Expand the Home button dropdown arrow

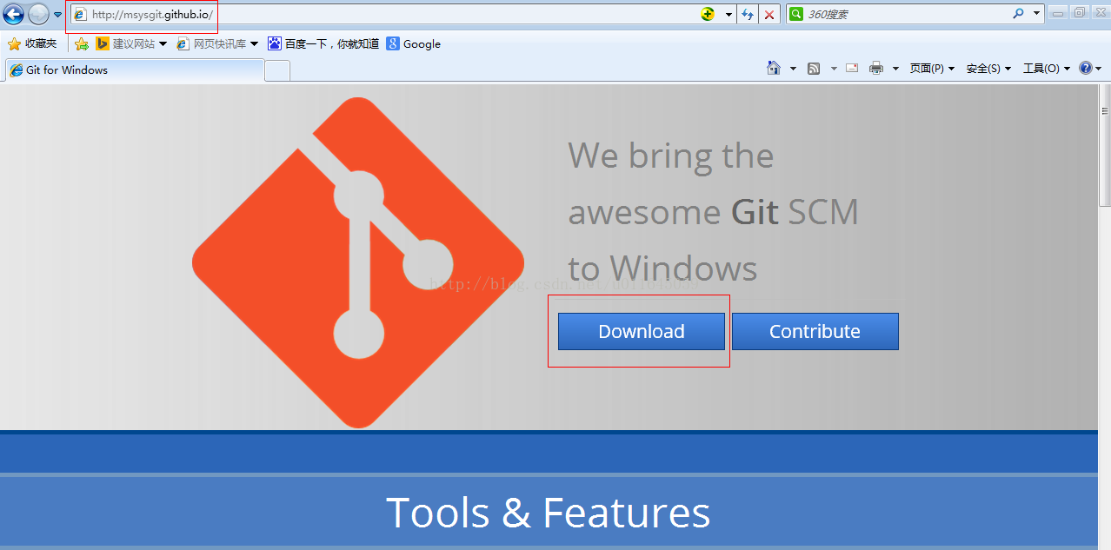pyautogui.click(x=793, y=69)
